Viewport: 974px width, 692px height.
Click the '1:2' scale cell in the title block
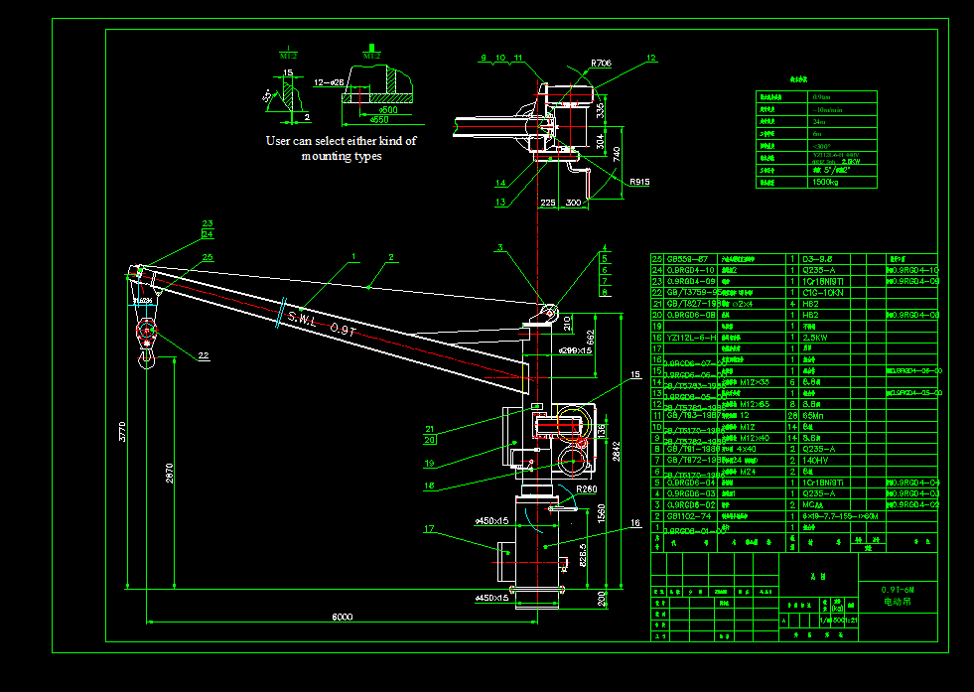tap(851, 621)
